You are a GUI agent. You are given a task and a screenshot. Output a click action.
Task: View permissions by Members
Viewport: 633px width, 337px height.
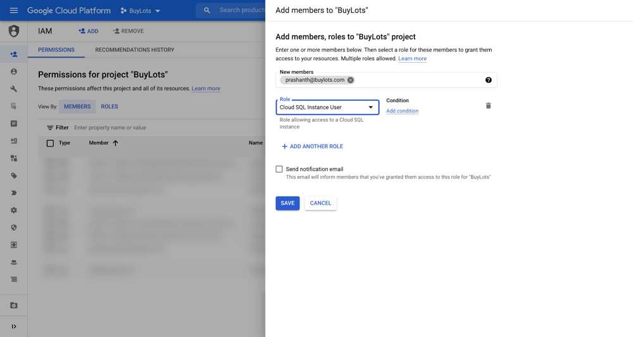(x=77, y=106)
